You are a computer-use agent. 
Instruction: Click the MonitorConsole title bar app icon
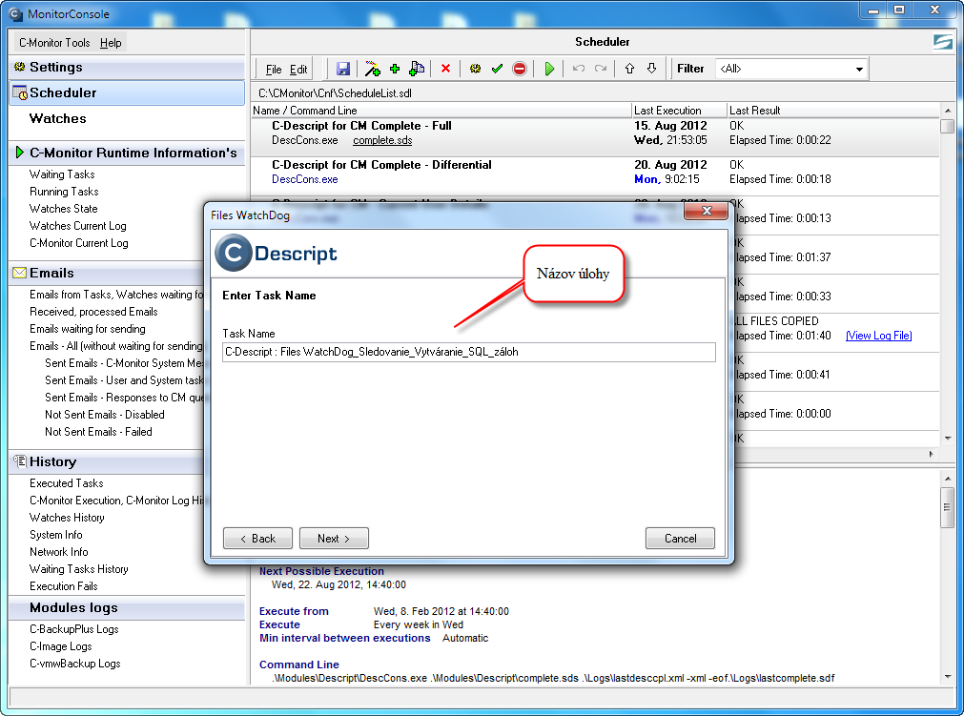click(15, 13)
